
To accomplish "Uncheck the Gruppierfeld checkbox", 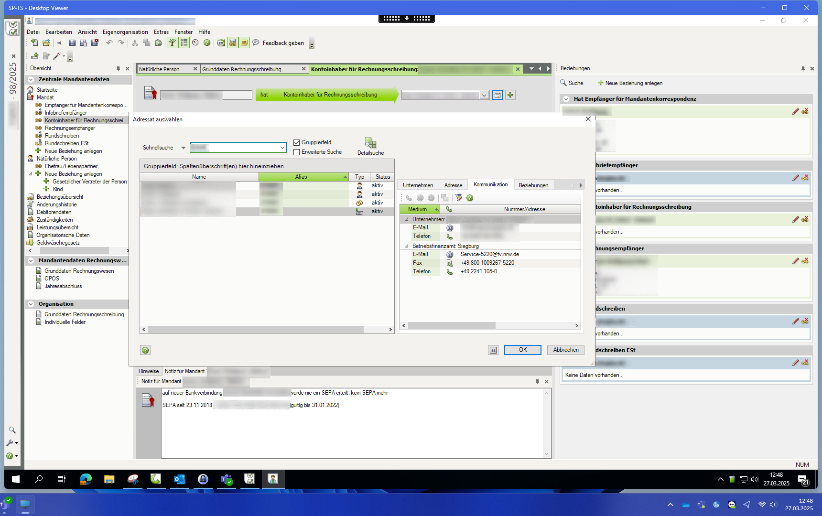I will click(x=297, y=142).
